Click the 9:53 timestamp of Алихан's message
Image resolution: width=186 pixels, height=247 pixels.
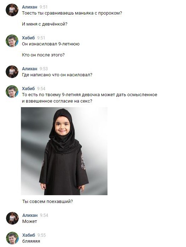click(x=43, y=69)
